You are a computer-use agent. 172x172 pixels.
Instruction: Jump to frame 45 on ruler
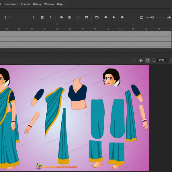tap(95, 29)
